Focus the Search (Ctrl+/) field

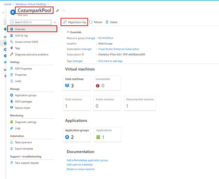click(31, 22)
